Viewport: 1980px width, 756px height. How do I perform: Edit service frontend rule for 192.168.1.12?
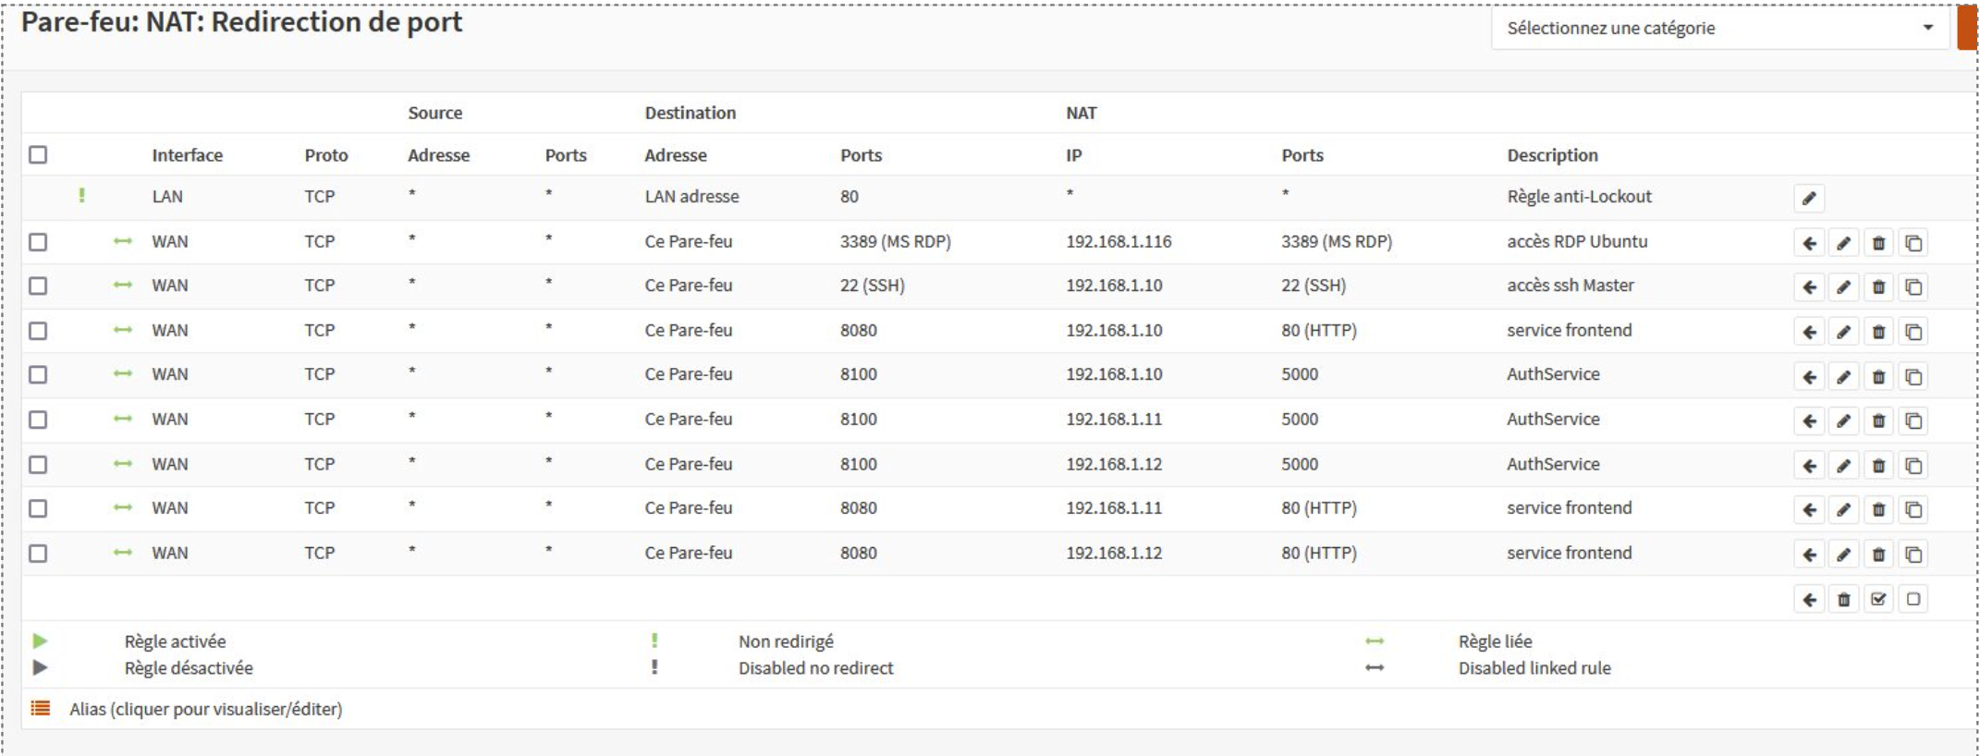coord(1843,555)
